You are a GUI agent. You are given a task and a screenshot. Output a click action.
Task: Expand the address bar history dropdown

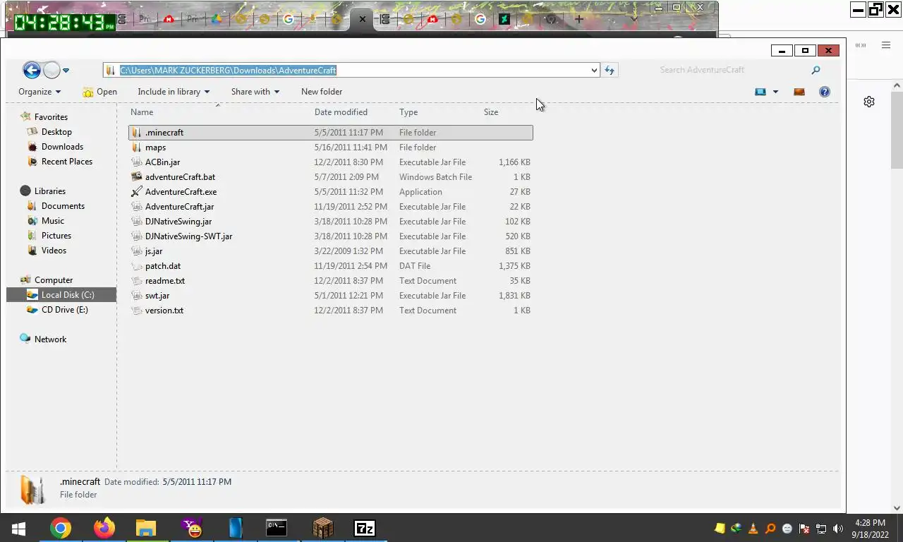click(594, 70)
